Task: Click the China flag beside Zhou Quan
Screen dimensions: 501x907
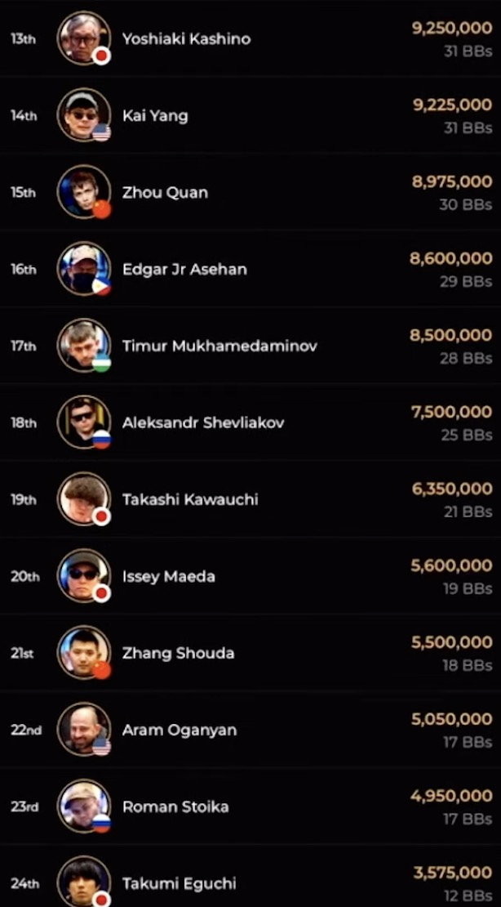Action: click(101, 209)
